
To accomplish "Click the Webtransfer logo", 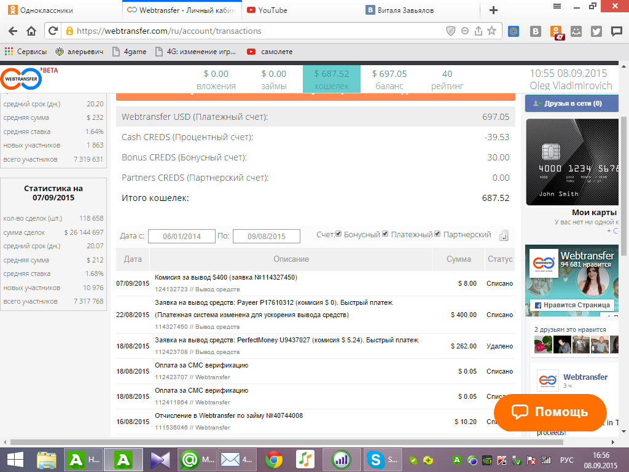I will [x=21, y=79].
